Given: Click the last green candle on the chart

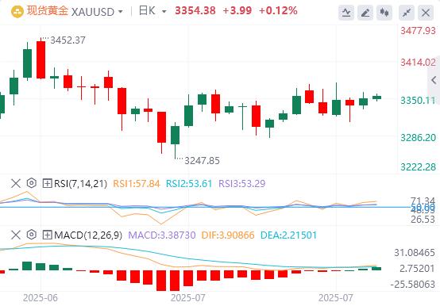Looking at the screenshot, I should pos(377,98).
